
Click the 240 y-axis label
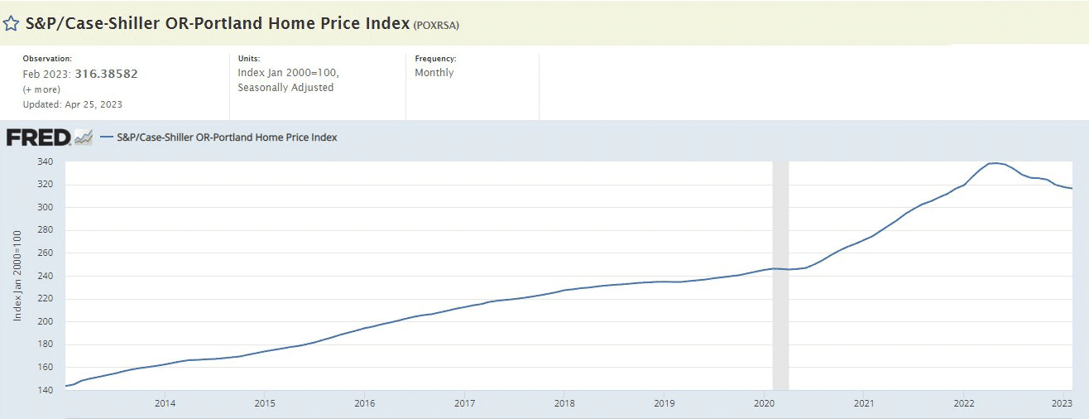click(46, 276)
